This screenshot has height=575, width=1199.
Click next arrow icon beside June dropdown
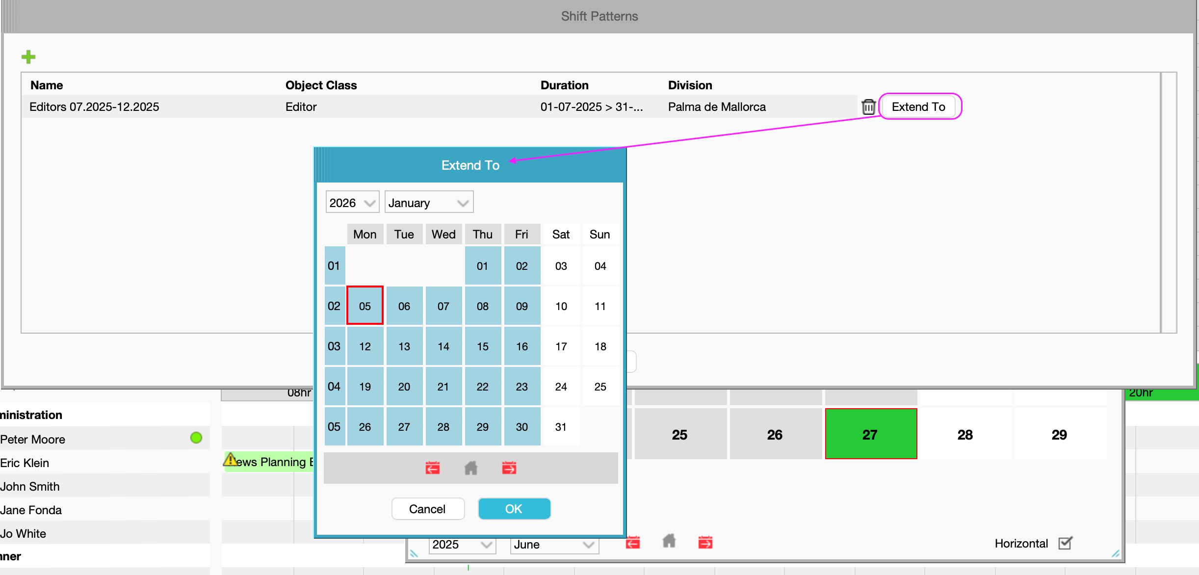point(705,542)
